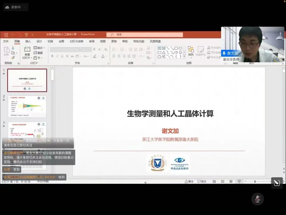
Task: Expand the Layout (版式) dropdown
Action: coord(39,48)
